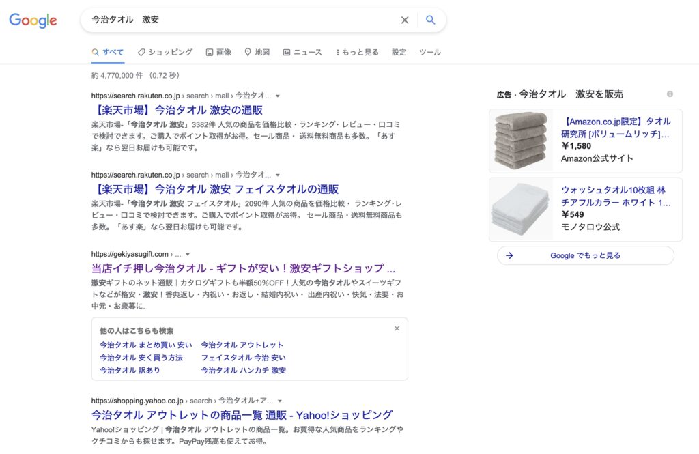This screenshot has height=454, width=699.
Task: Open 【楽天市場】今治タオル 激安 フェイスタオルの通販 result
Action: pyautogui.click(x=216, y=190)
